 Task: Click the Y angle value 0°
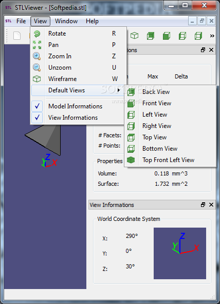click(x=129, y=251)
